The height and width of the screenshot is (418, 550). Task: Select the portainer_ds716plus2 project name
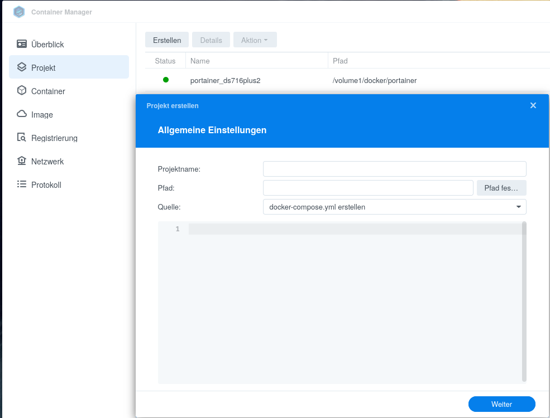click(x=225, y=80)
